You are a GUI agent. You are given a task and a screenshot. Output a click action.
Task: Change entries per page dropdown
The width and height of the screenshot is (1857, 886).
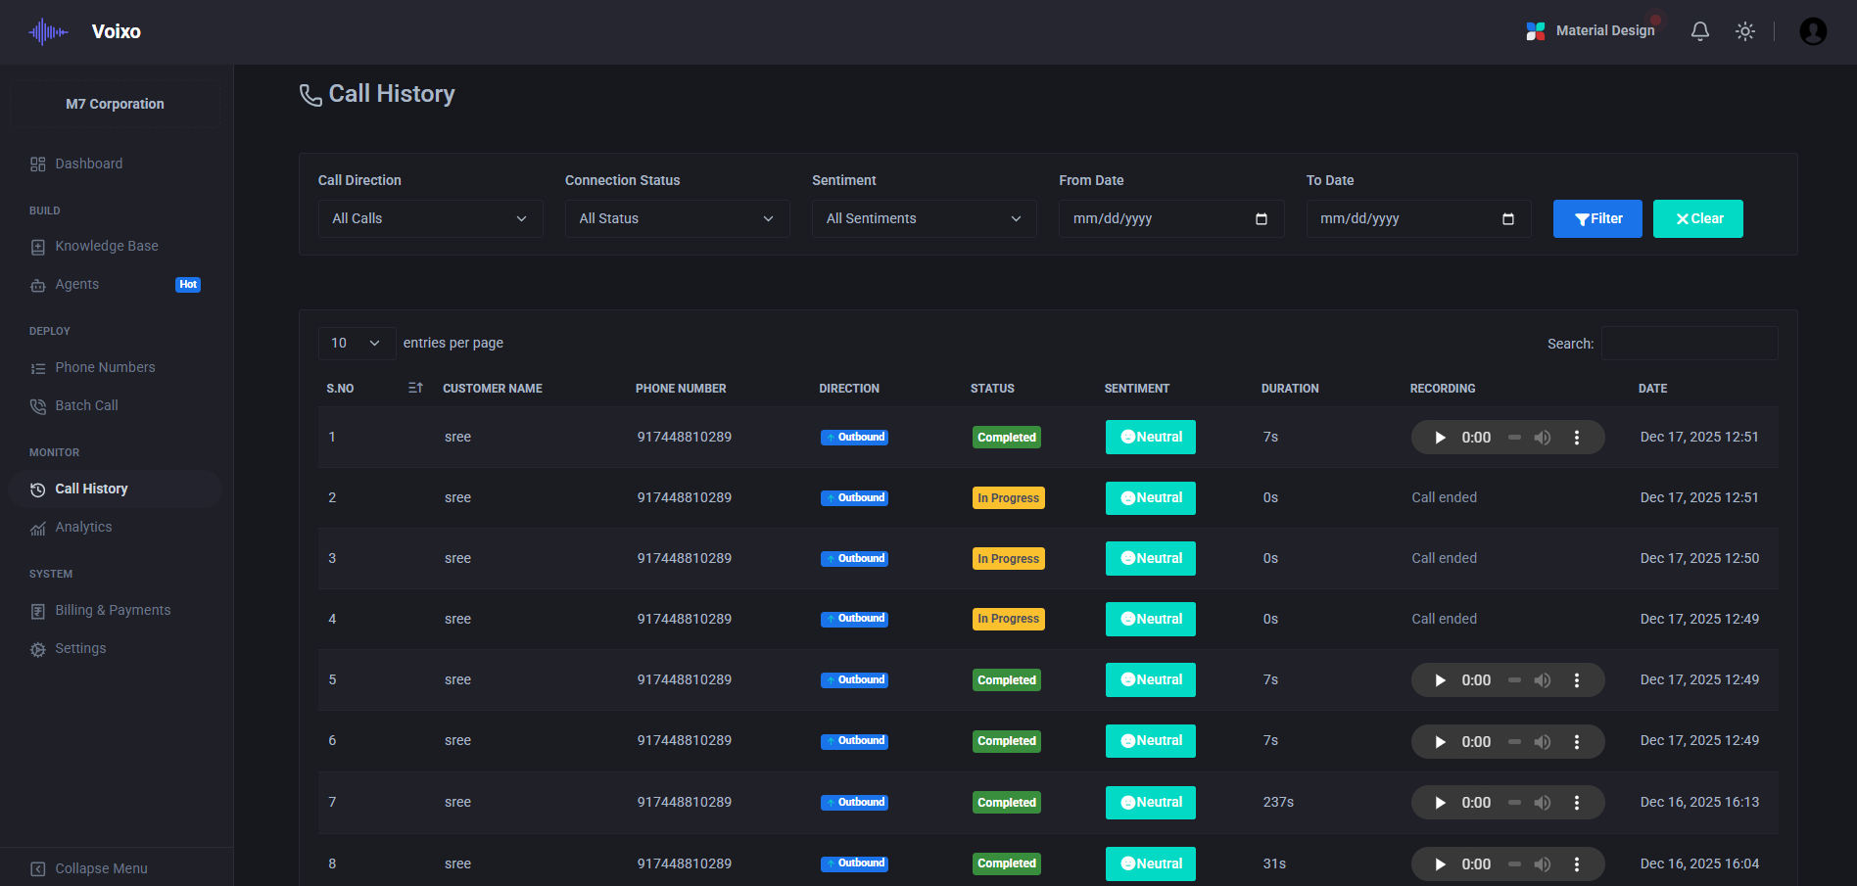pyautogui.click(x=356, y=343)
